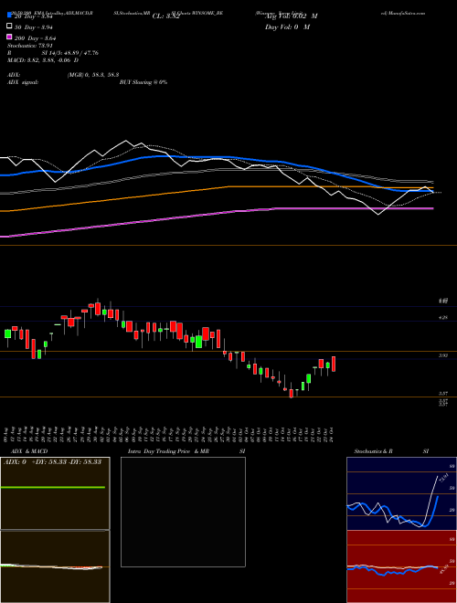Open the MACD lower sub-panel
The height and width of the screenshot is (603, 457).
click(55, 566)
